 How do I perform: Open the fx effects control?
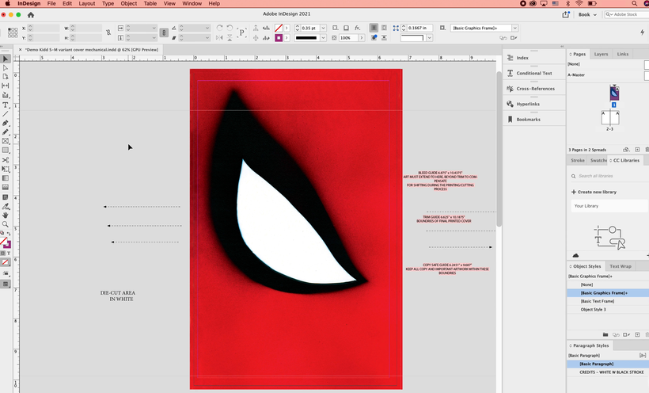point(357,28)
